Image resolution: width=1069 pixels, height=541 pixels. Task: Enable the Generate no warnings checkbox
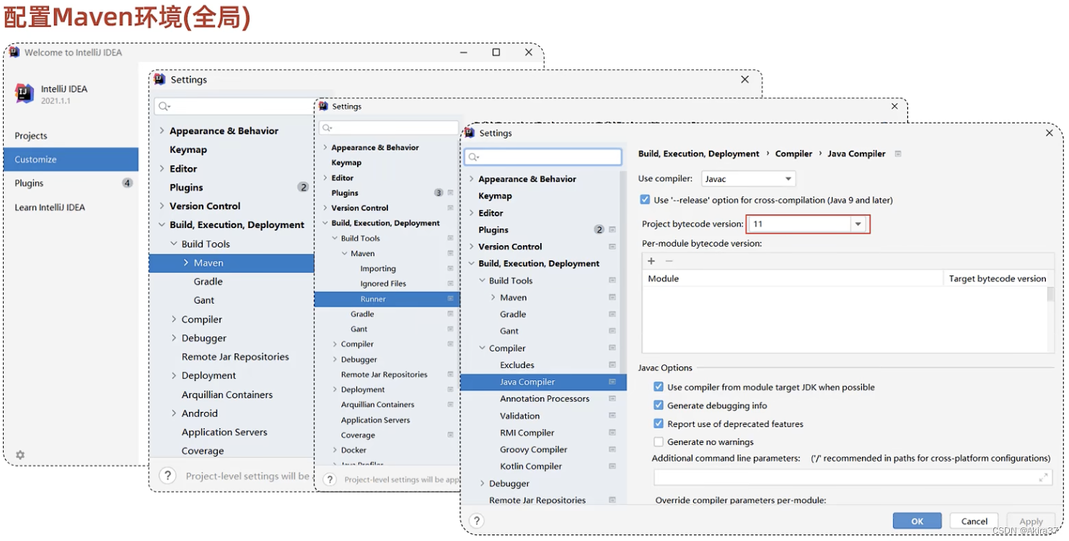coord(659,442)
